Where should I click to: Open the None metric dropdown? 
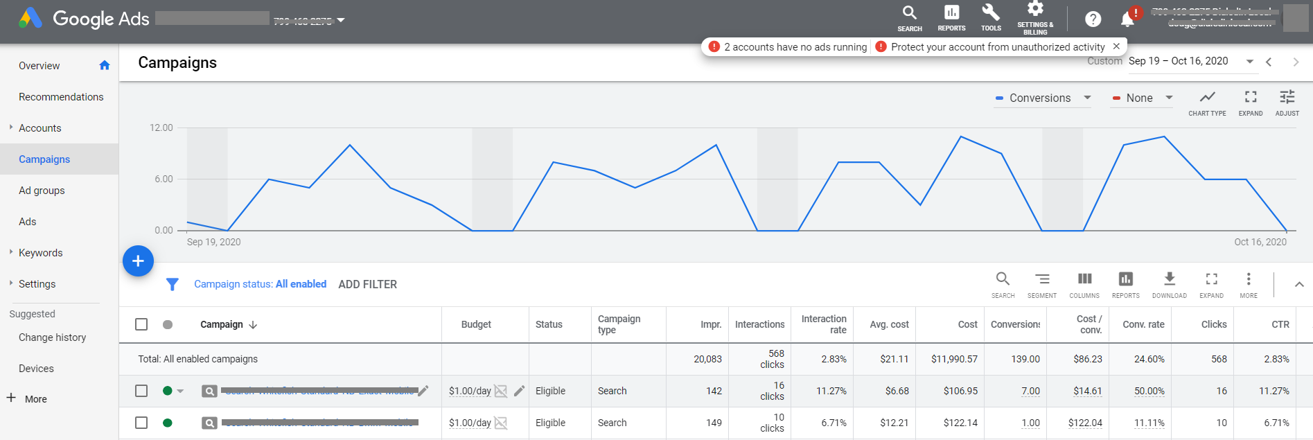pos(1142,98)
